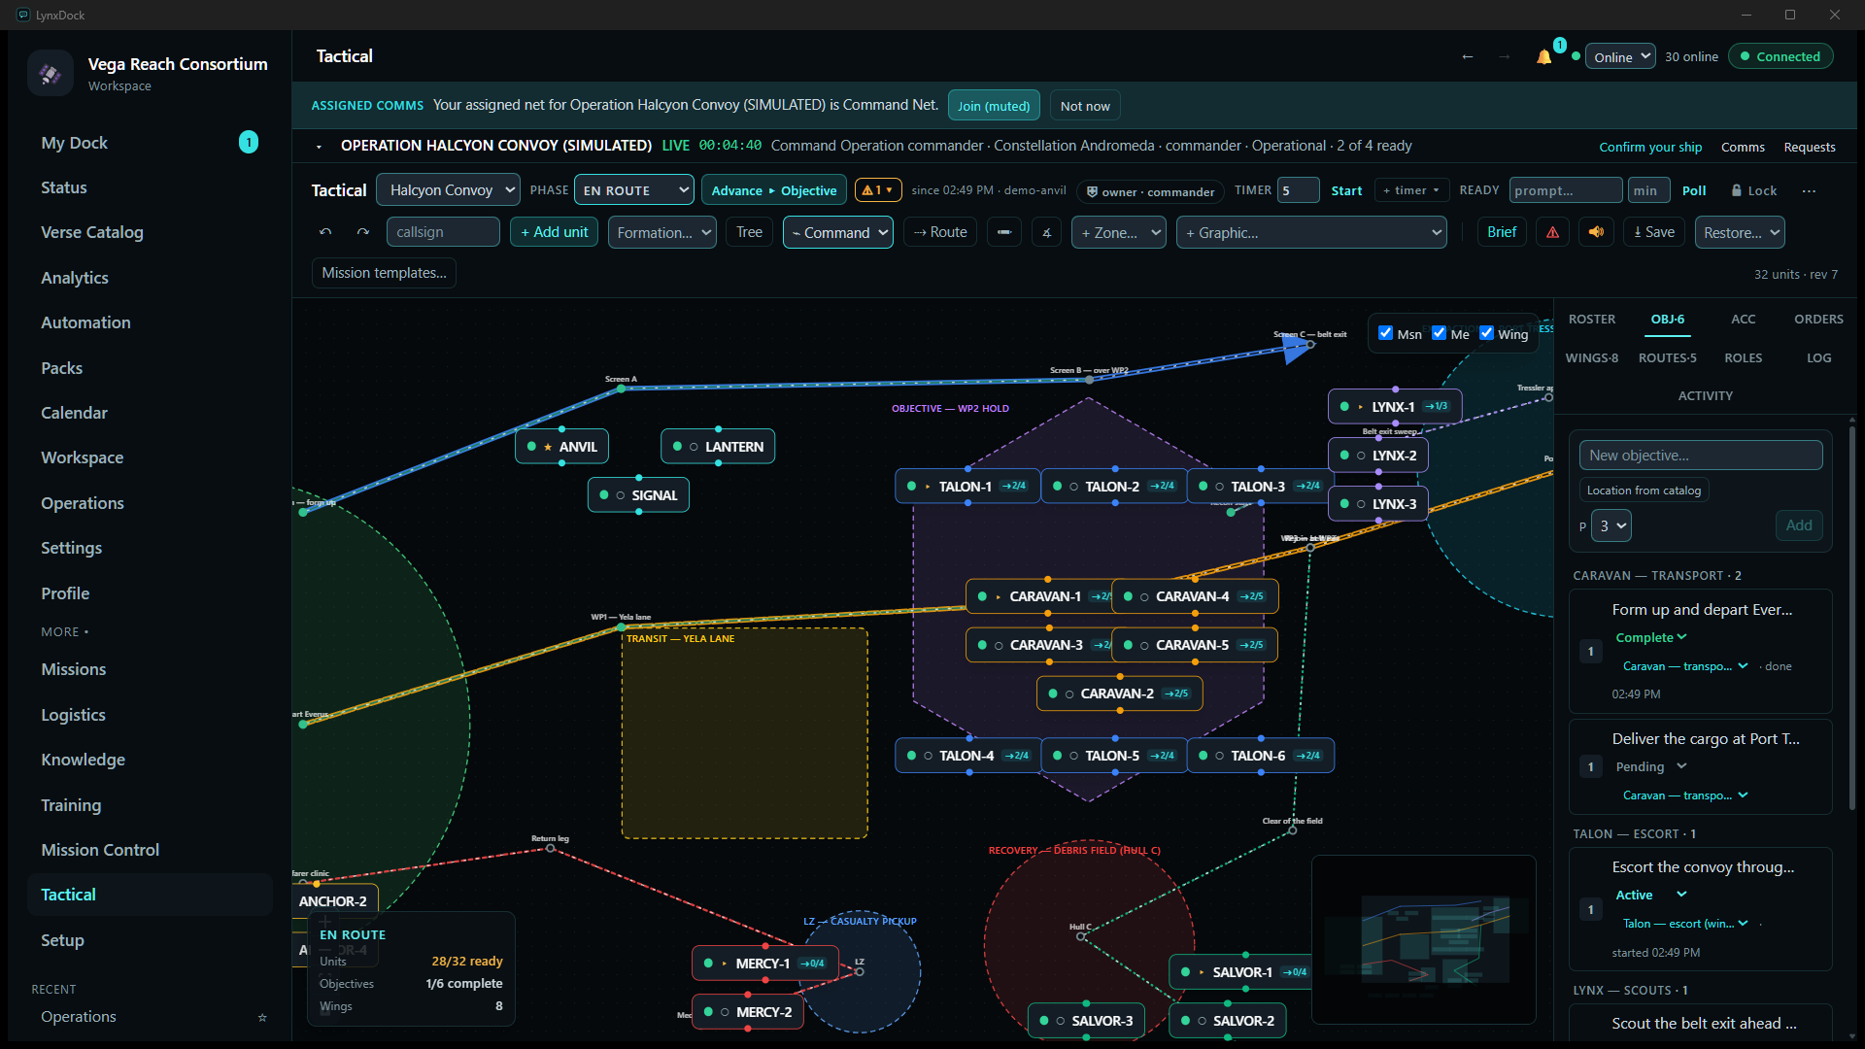Select the MERCY-1 unit node
The height and width of the screenshot is (1049, 1865).
click(764, 964)
